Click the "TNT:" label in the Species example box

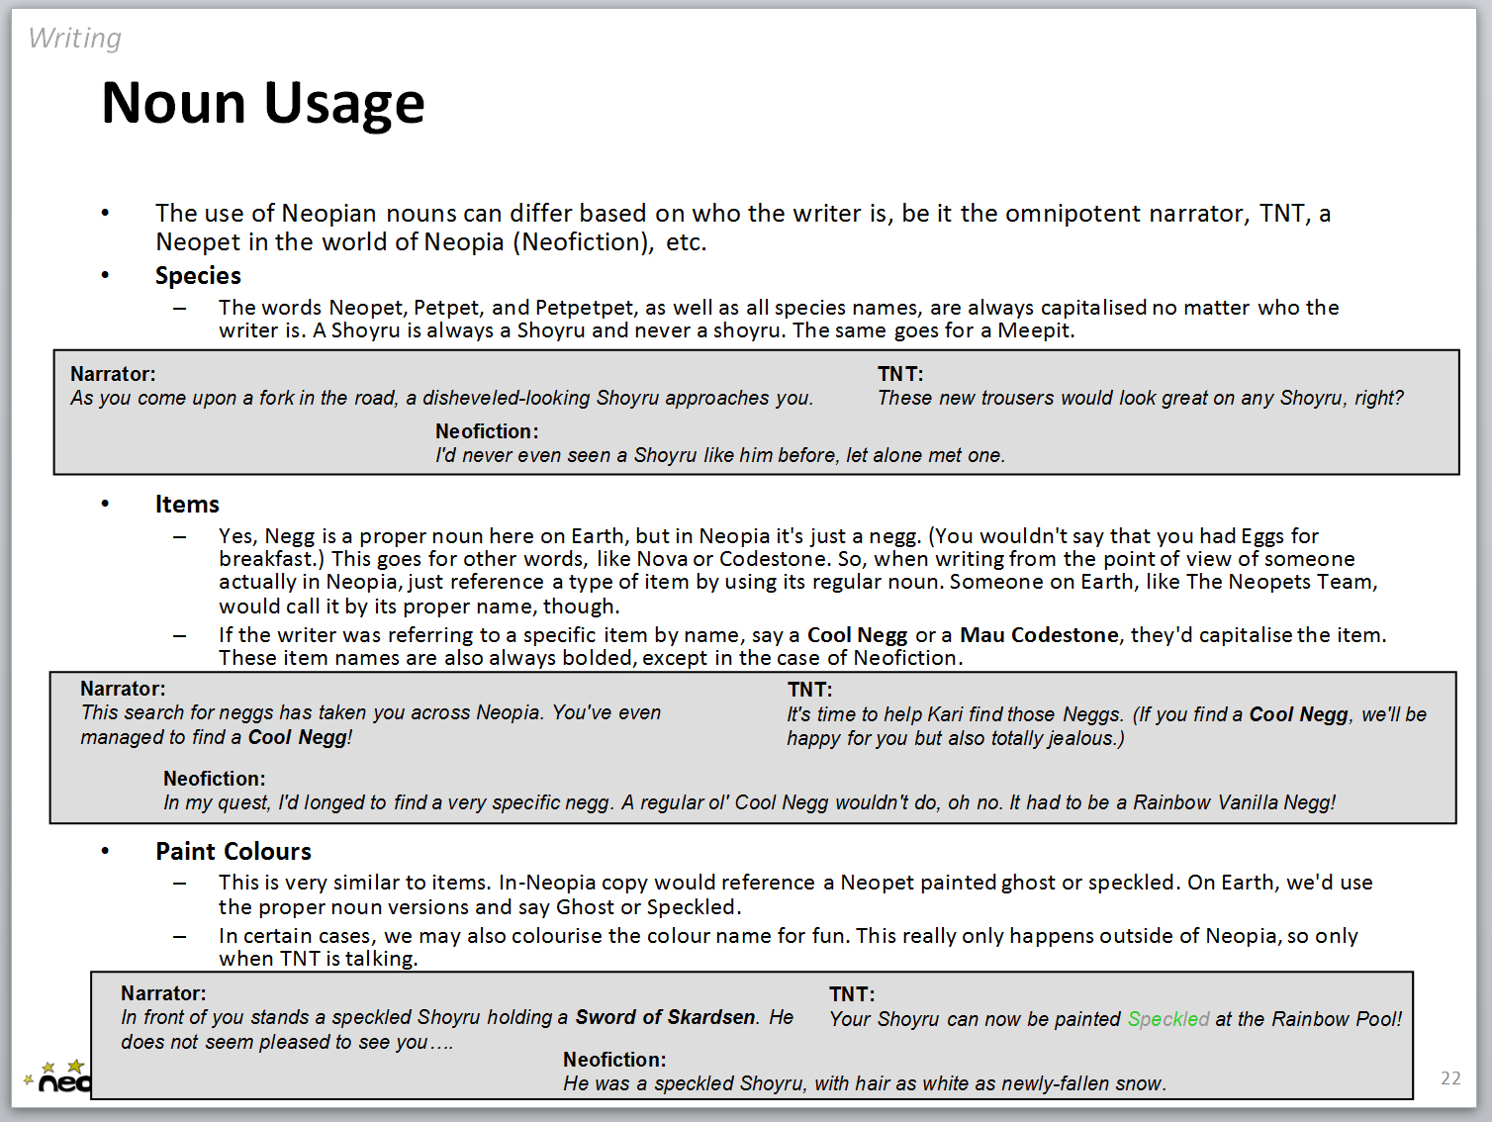tap(899, 374)
